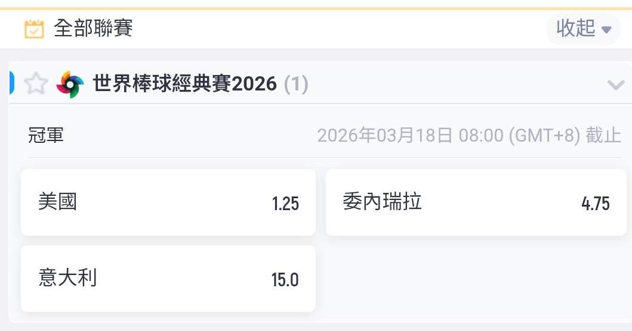Screen dimensions: 632x331
Task: Click the (1) match count badge
Action: coord(296,84)
